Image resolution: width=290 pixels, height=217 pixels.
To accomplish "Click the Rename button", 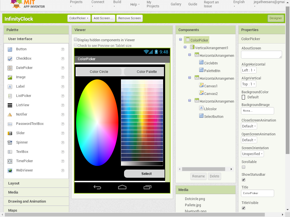I will point(198,176).
